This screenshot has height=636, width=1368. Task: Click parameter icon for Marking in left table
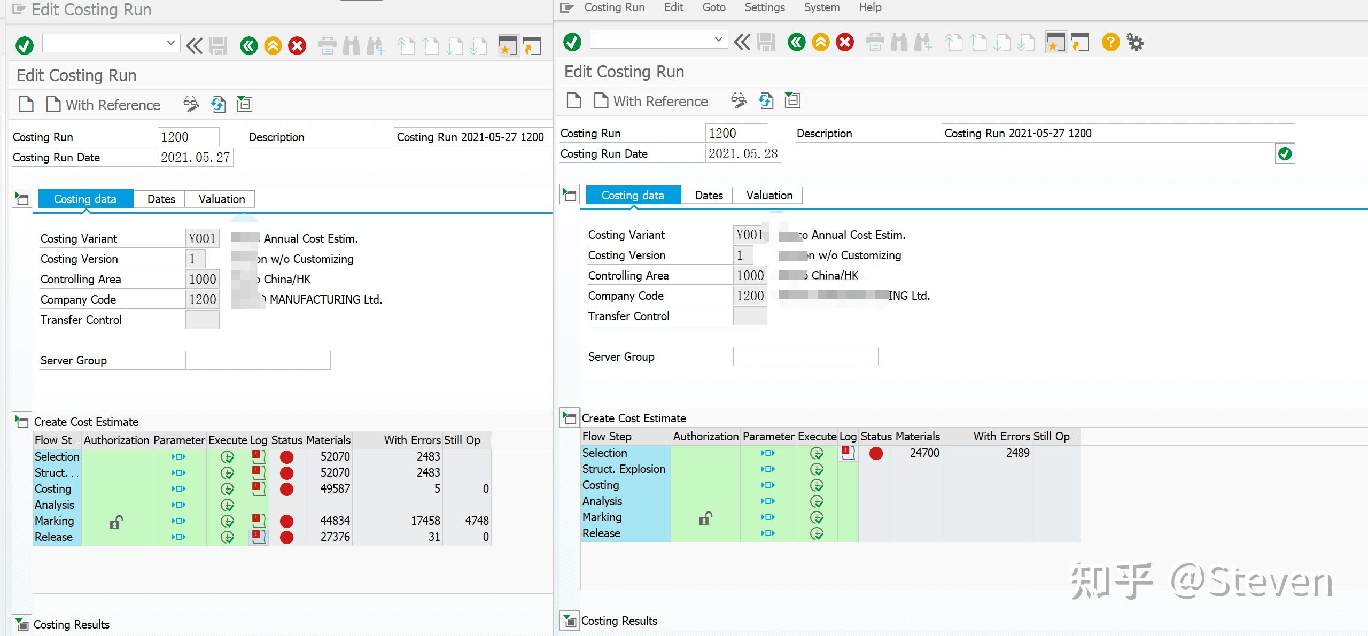(x=178, y=521)
